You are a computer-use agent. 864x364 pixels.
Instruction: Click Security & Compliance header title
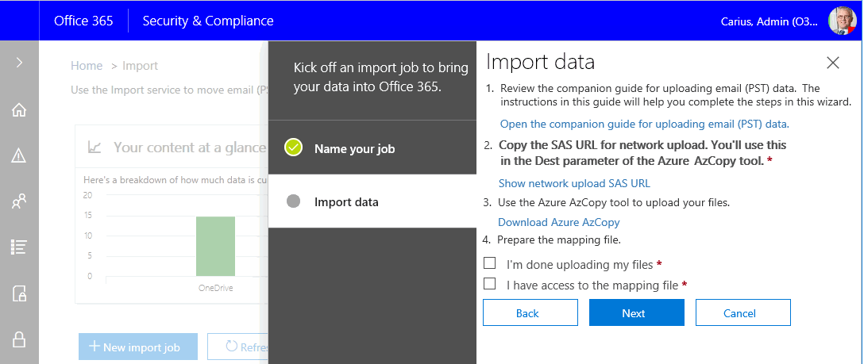[208, 21]
